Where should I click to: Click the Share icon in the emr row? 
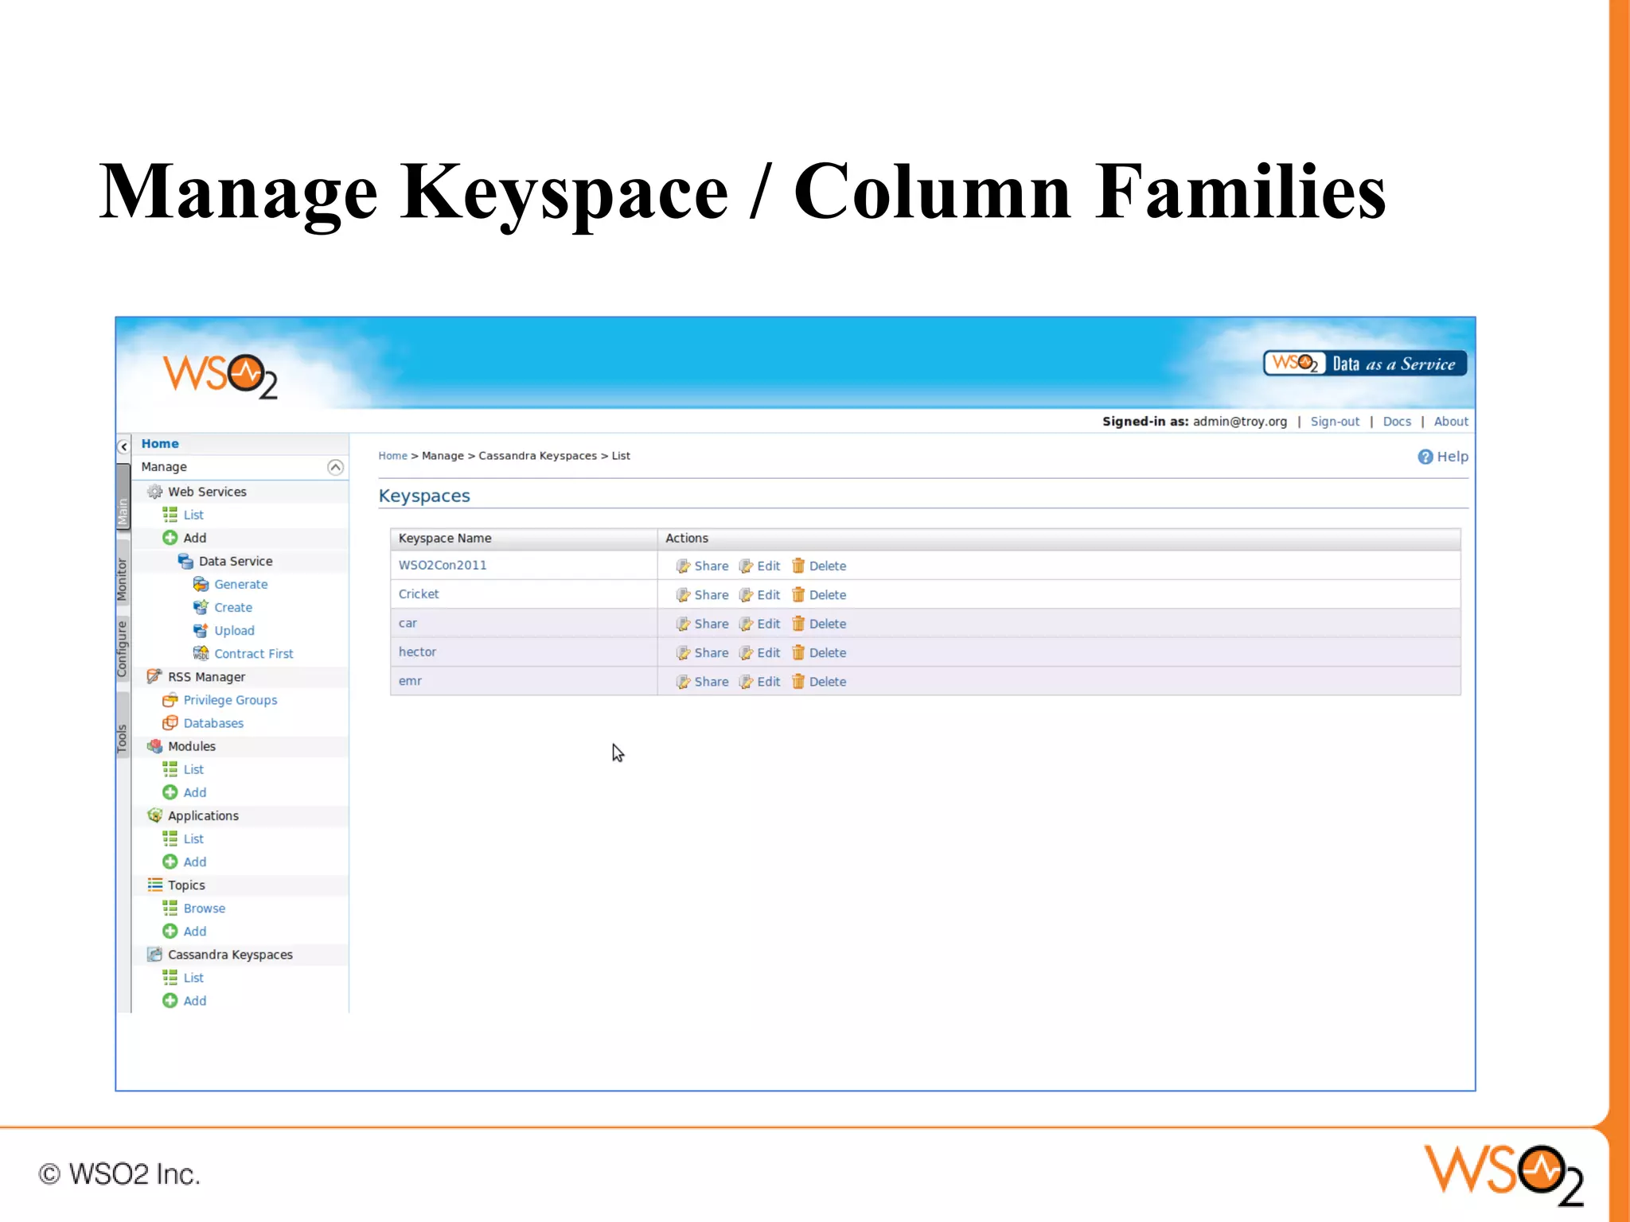click(x=683, y=682)
